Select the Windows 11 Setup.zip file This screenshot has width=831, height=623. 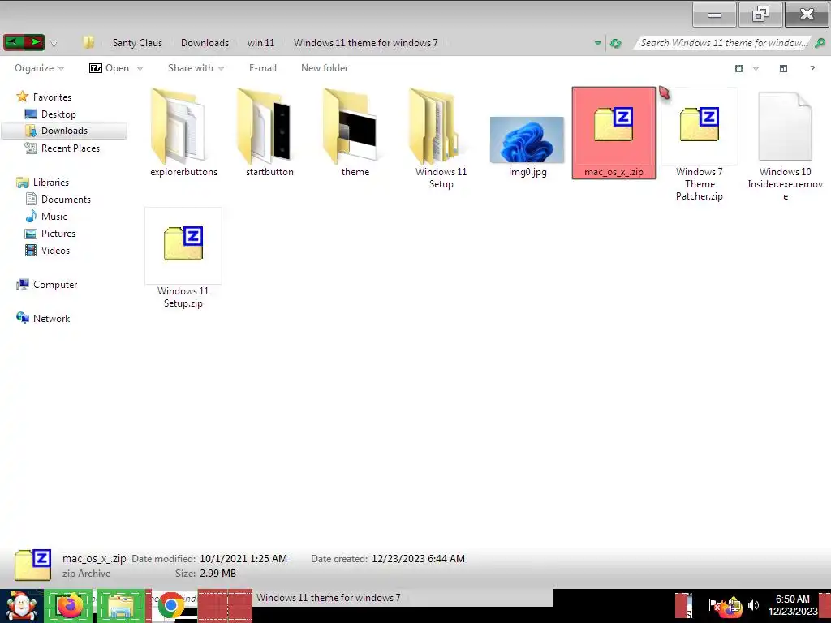pyautogui.click(x=183, y=259)
